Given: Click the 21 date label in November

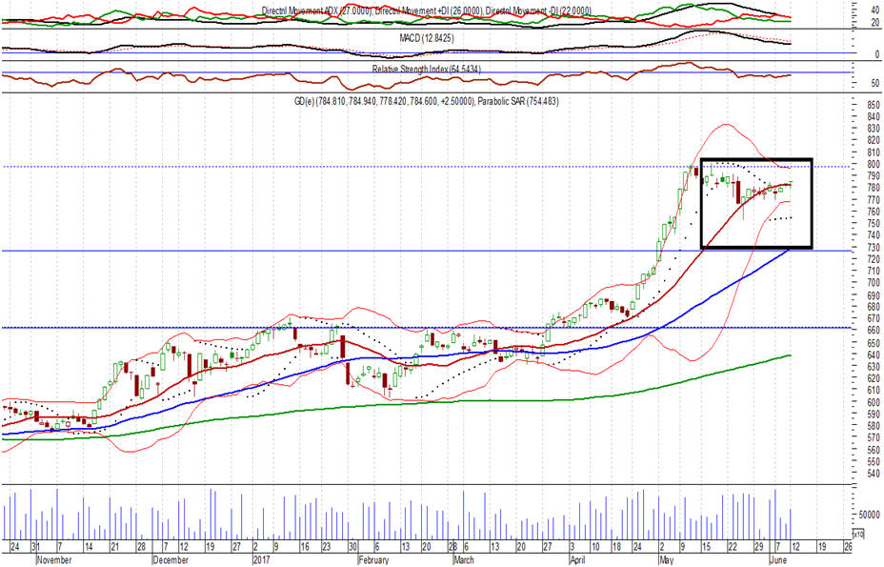Looking at the screenshot, I should pos(115,547).
